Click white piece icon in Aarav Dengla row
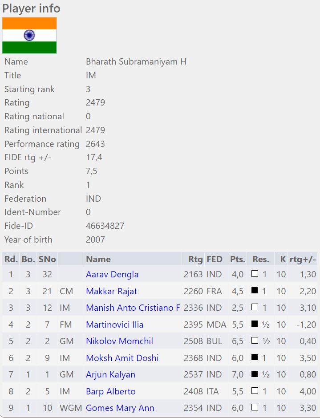 (x=255, y=274)
